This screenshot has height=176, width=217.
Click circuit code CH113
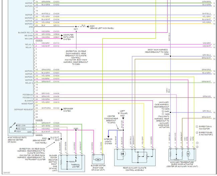[56, 43]
